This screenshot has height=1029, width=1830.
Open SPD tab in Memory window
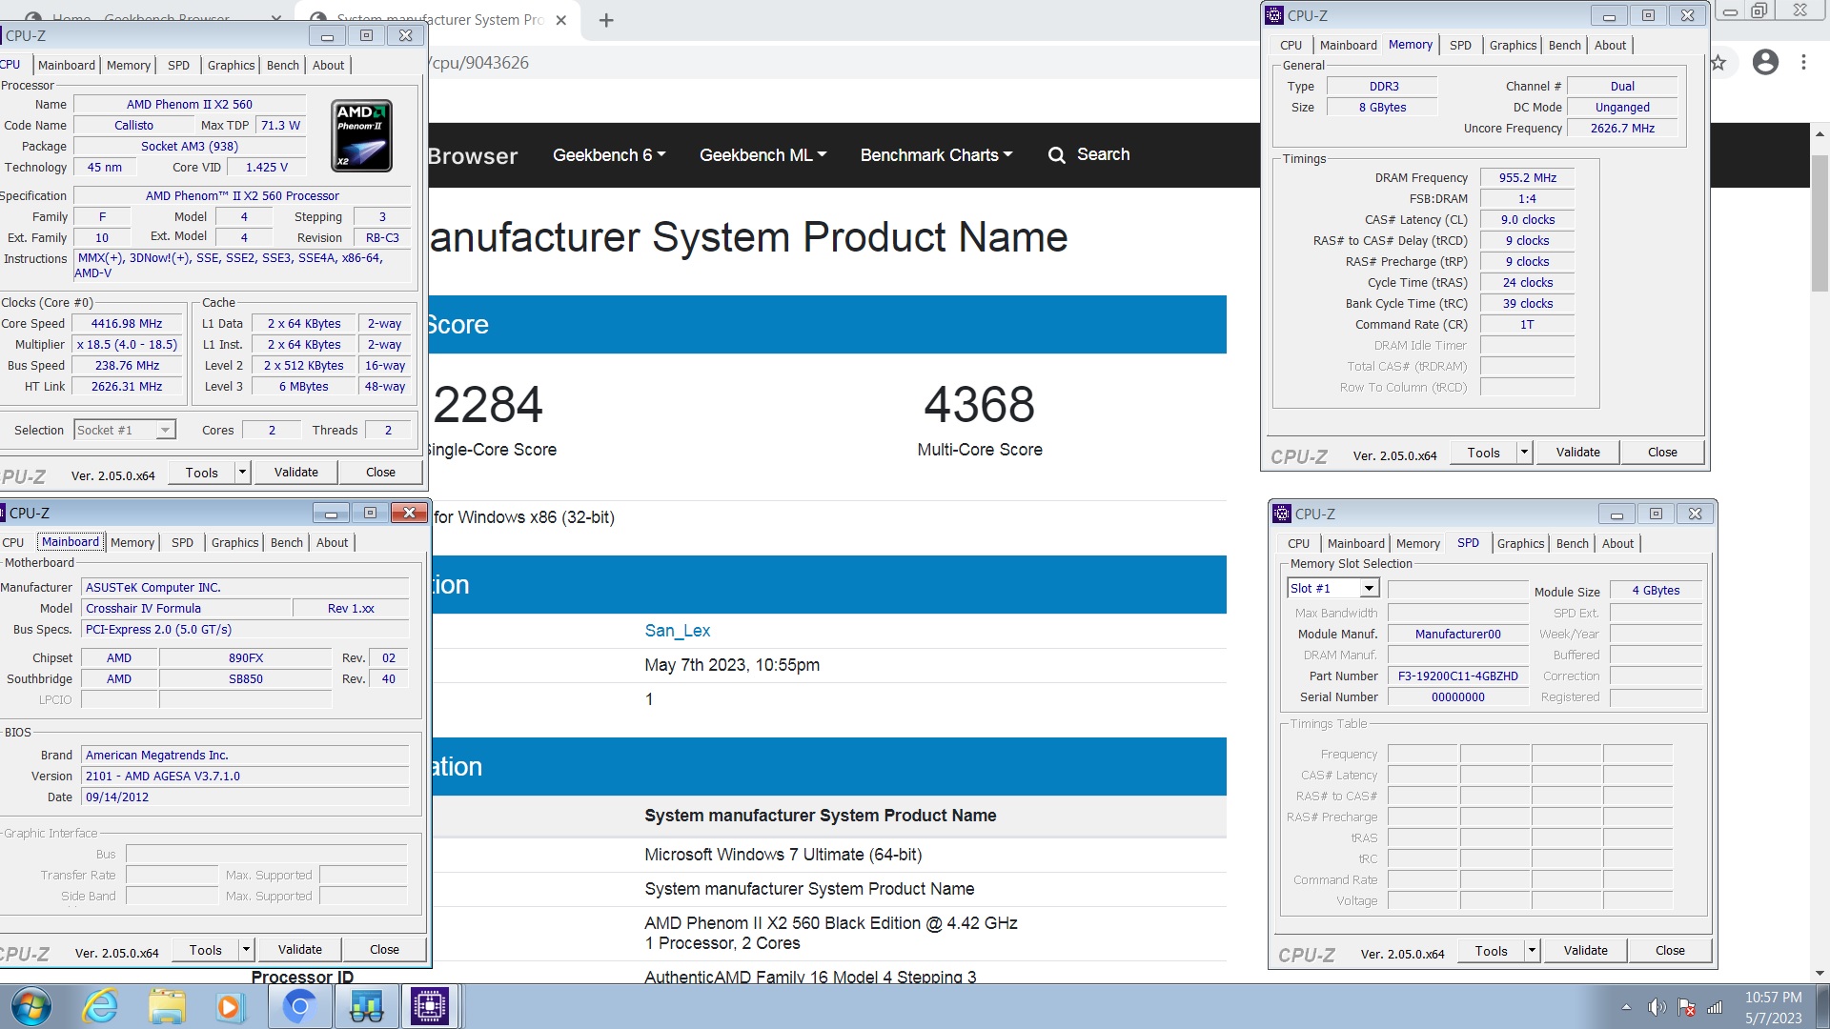[1460, 46]
